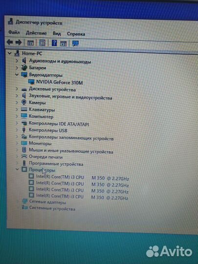The height and width of the screenshot is (264, 198).
Task: Open the Properties toolbar icon
Action: 42,43
